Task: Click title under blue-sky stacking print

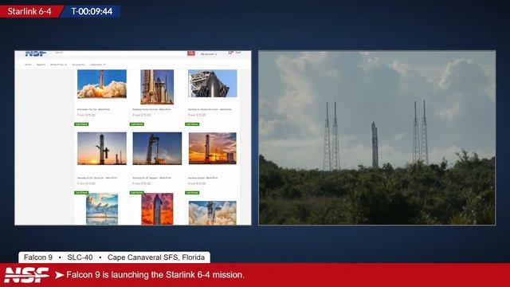Action: click(x=151, y=178)
